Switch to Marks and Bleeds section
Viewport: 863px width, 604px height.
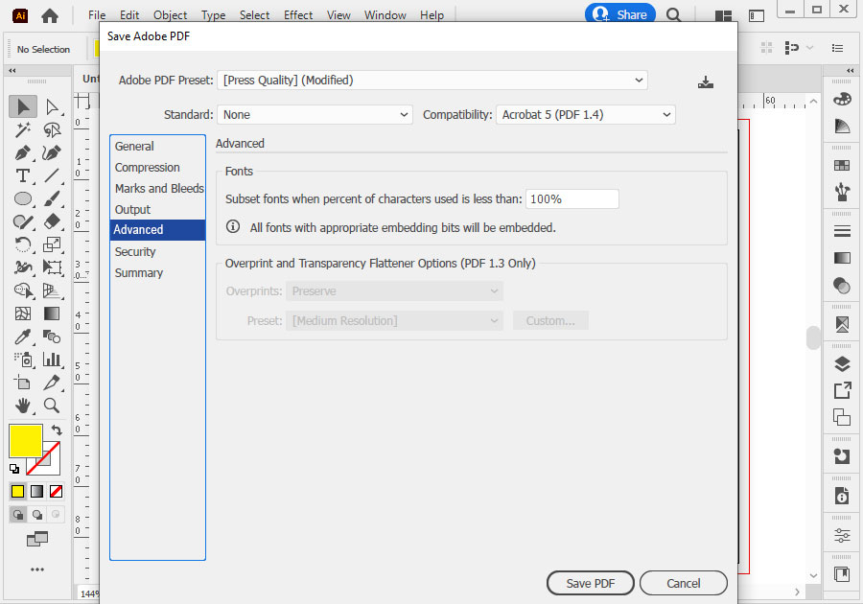[159, 188]
